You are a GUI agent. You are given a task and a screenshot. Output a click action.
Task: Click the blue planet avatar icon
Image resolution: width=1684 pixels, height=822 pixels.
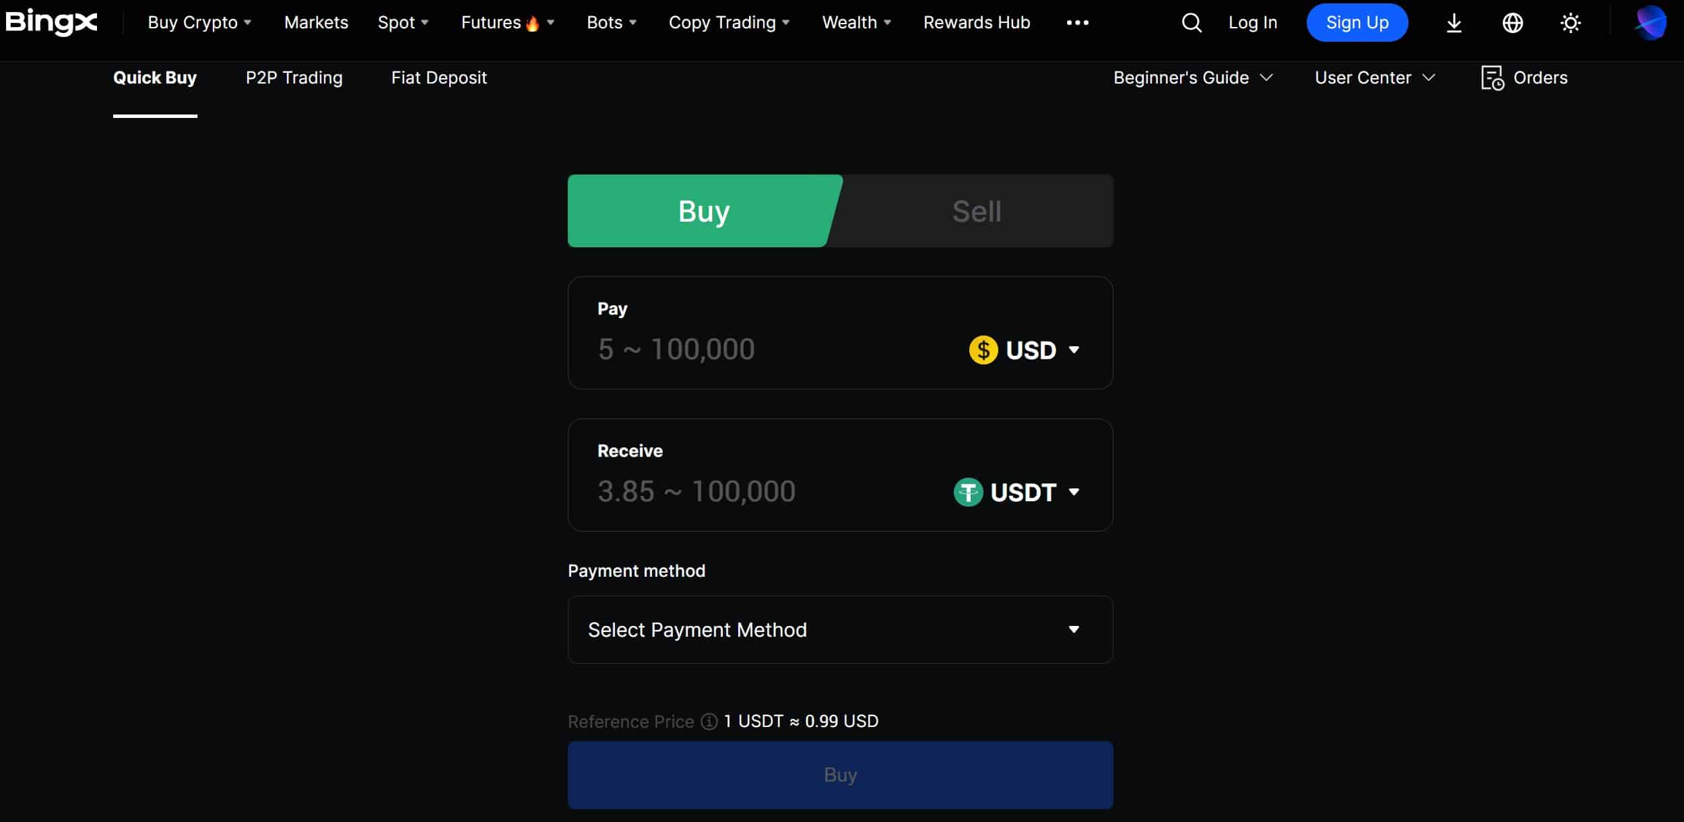coord(1651,23)
